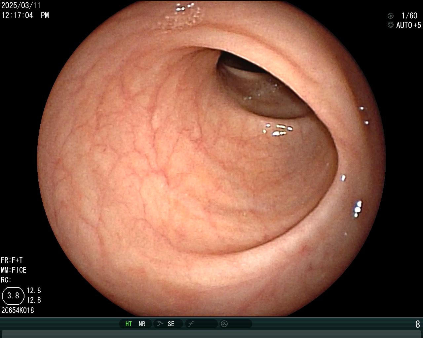Click the circular waveform icon in status bar
This screenshot has width=423, height=338.
point(224,324)
